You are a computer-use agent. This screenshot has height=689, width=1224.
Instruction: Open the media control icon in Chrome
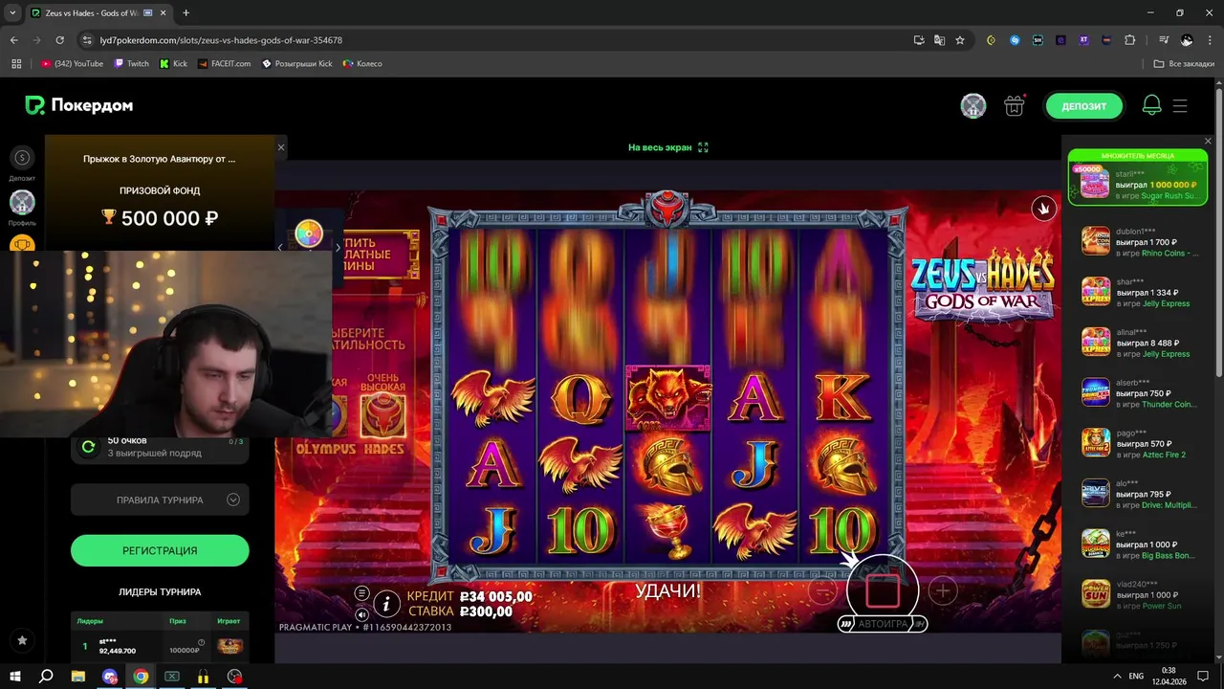[x=1164, y=40]
